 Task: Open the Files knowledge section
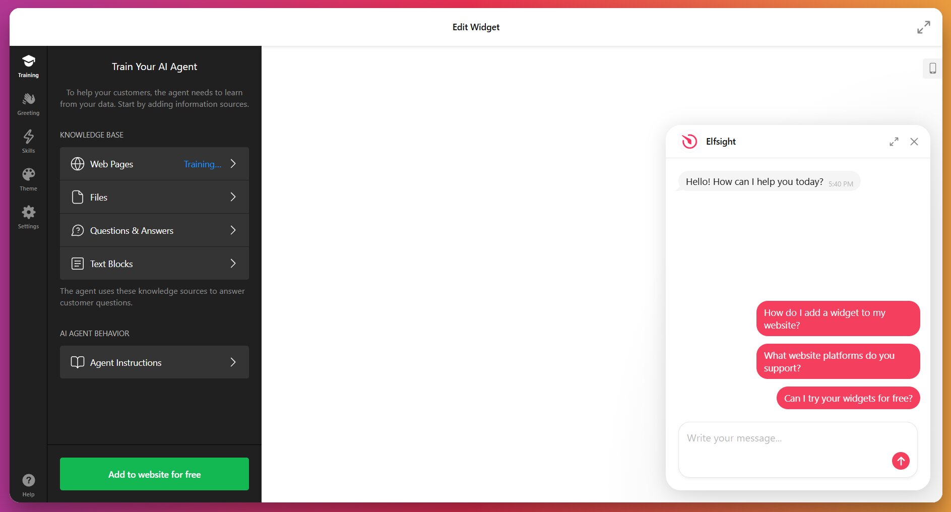[x=154, y=197]
